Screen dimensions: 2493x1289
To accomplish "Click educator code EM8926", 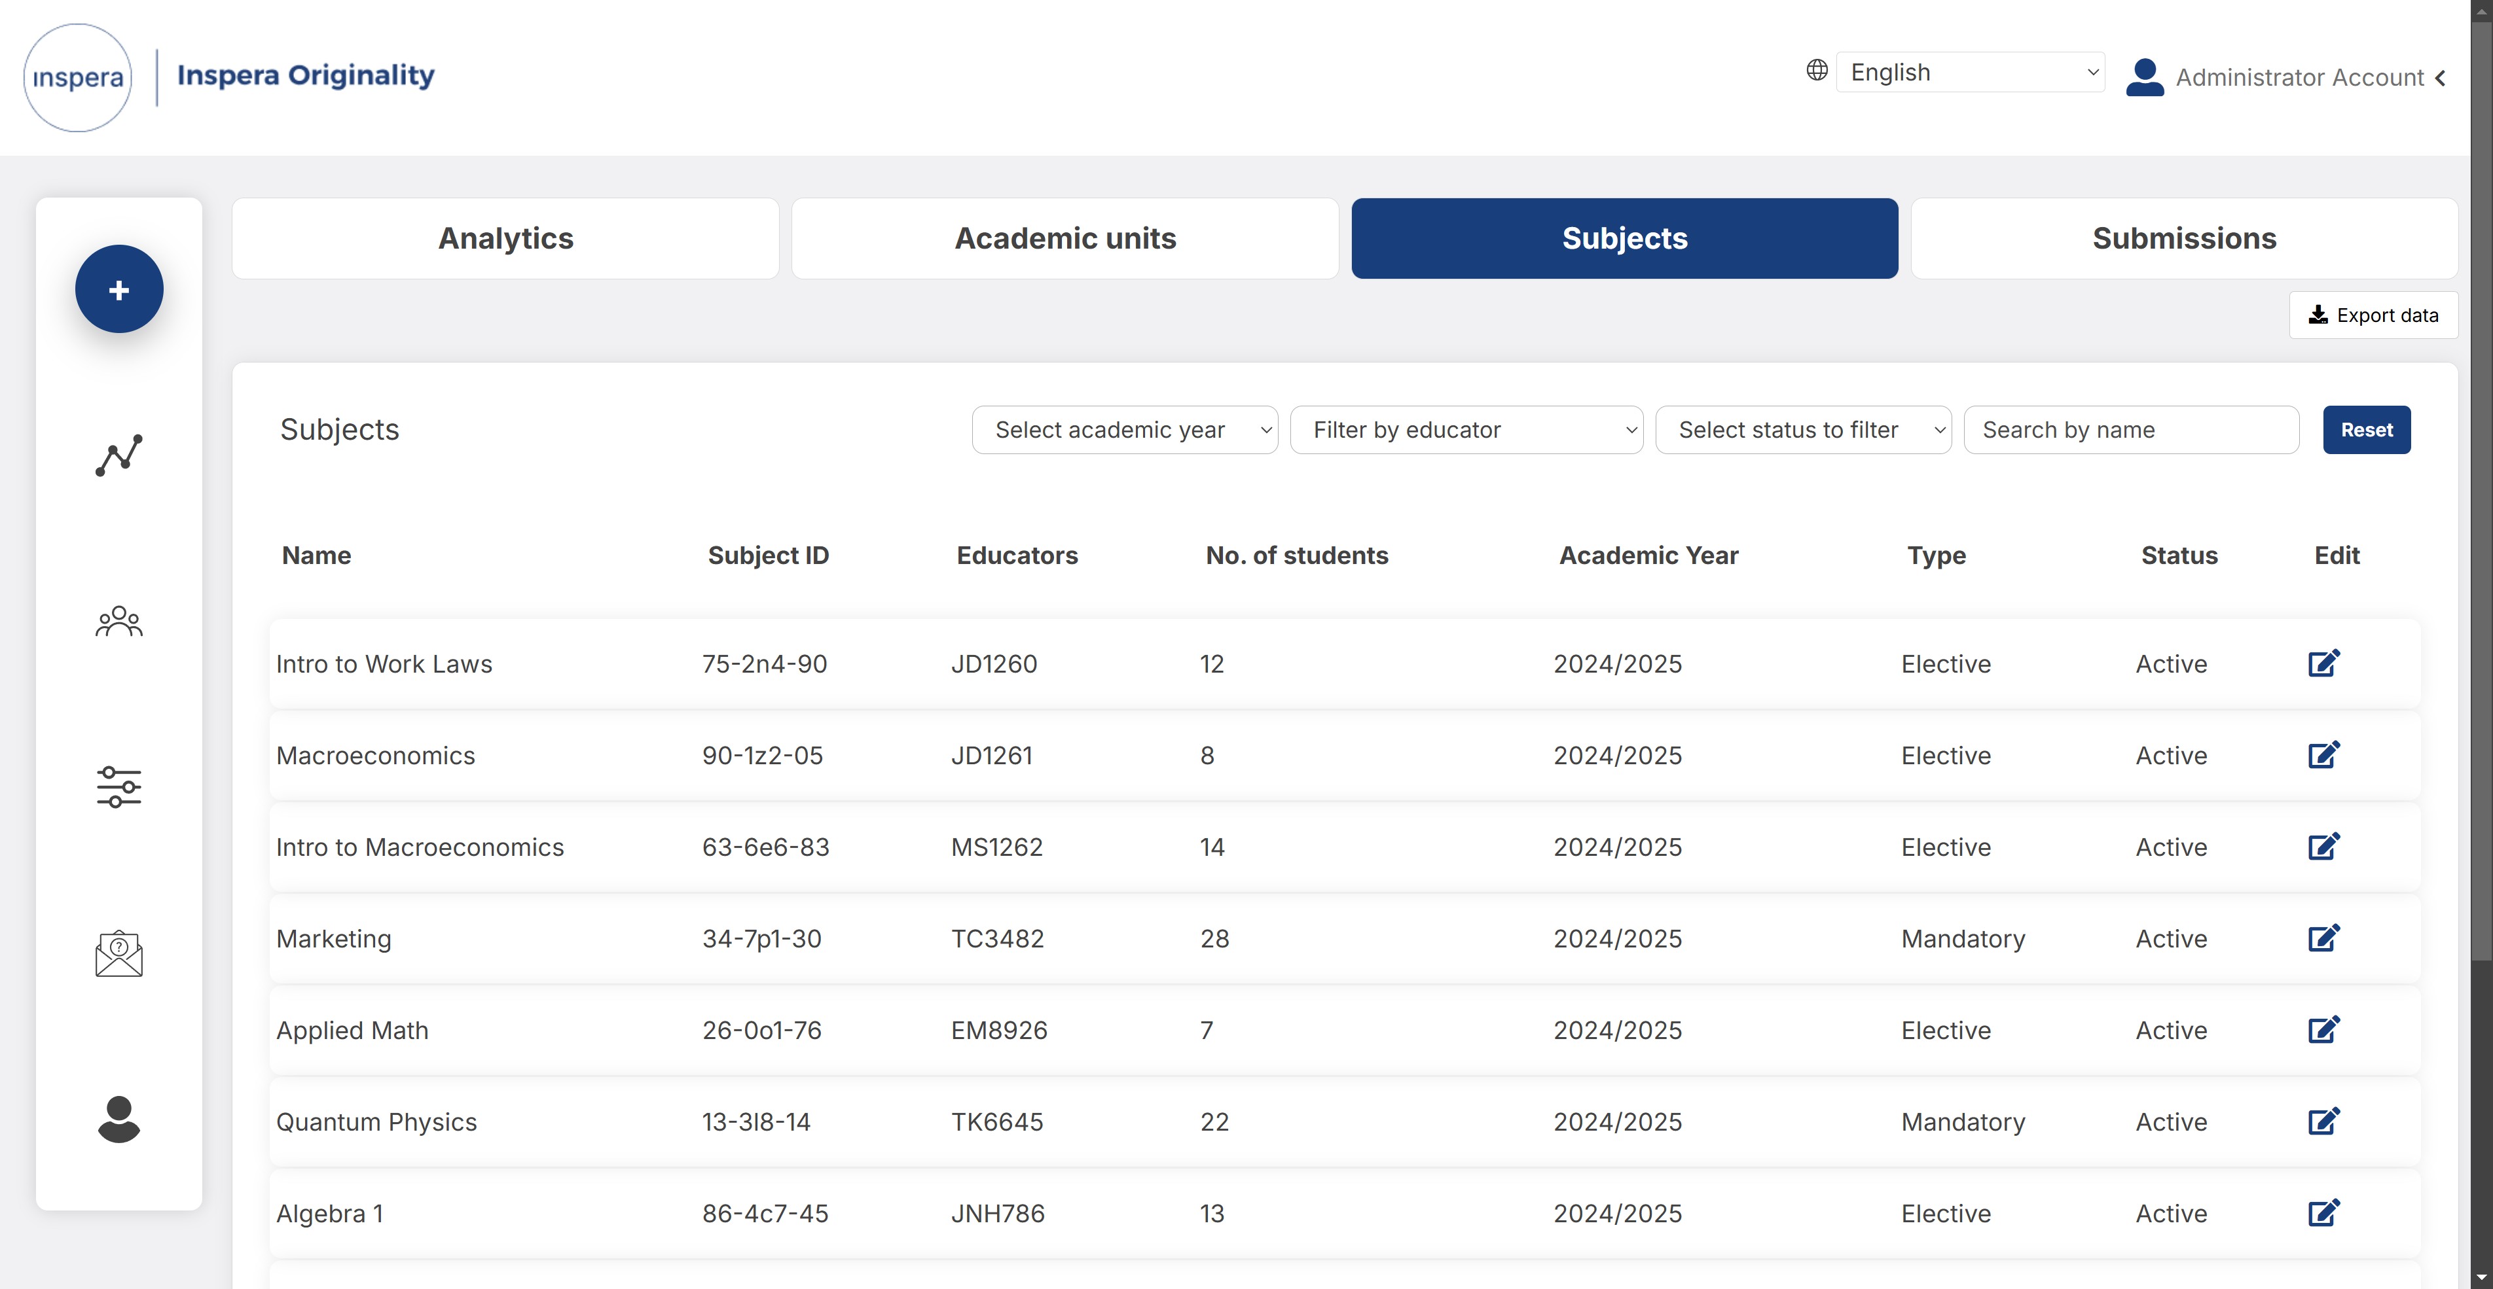I will 999,1031.
